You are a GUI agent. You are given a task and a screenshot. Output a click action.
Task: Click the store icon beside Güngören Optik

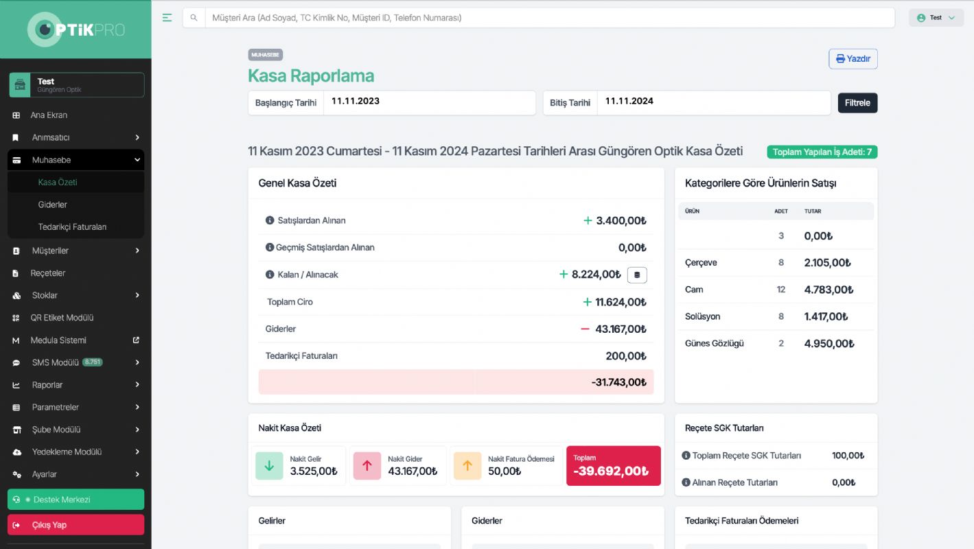pos(20,85)
